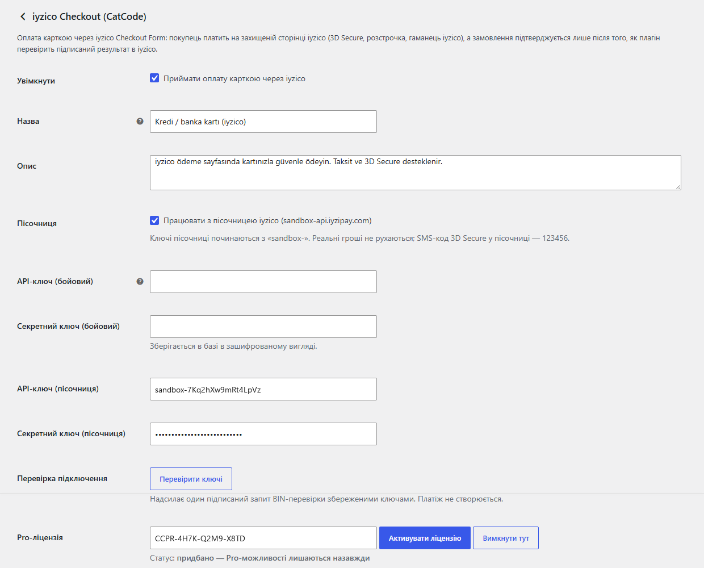Toggle the 'Приймати оплату карткою через iyzico' checkbox
Image resolution: width=704 pixels, height=568 pixels.
click(x=154, y=78)
